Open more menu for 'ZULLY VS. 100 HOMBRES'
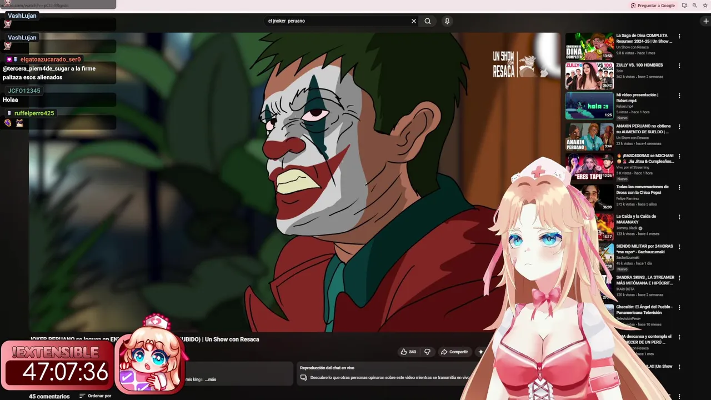 coord(679,66)
